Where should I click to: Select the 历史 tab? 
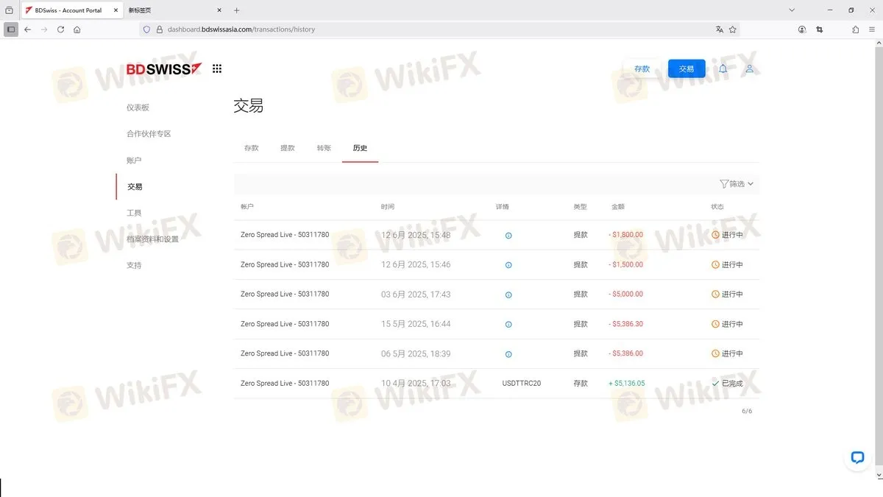click(x=360, y=148)
